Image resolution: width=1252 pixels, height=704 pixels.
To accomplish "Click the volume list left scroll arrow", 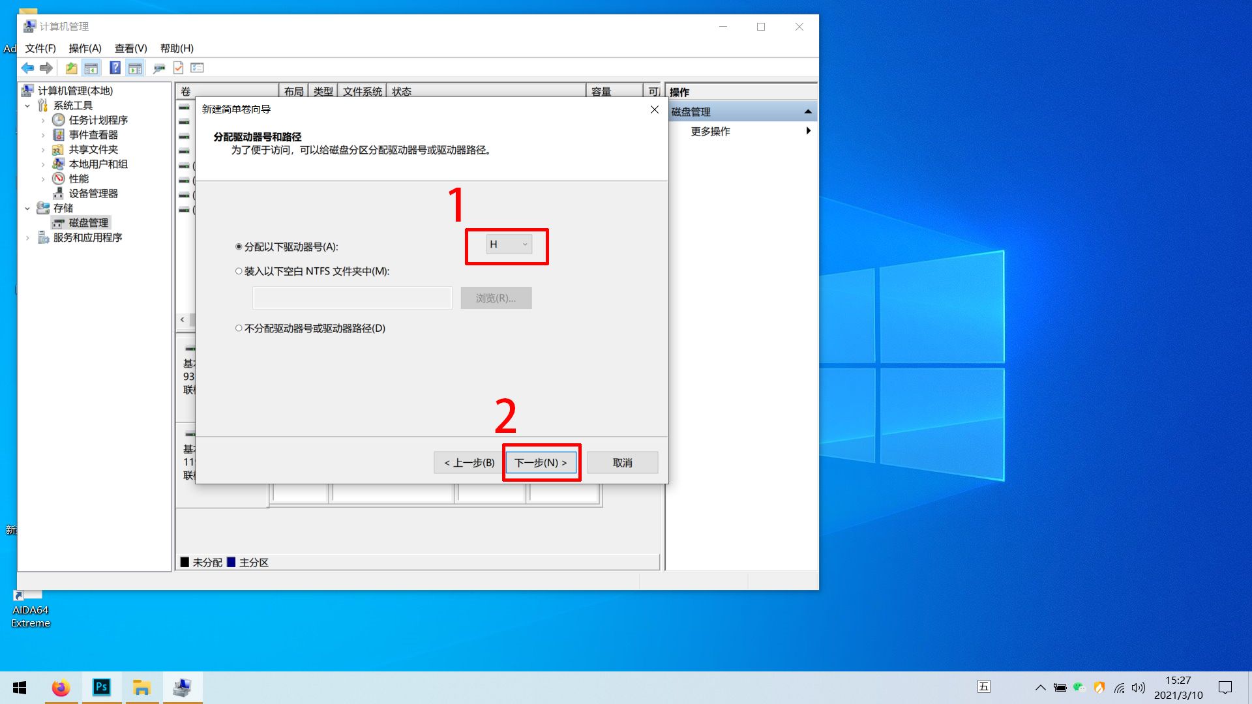I will click(183, 320).
